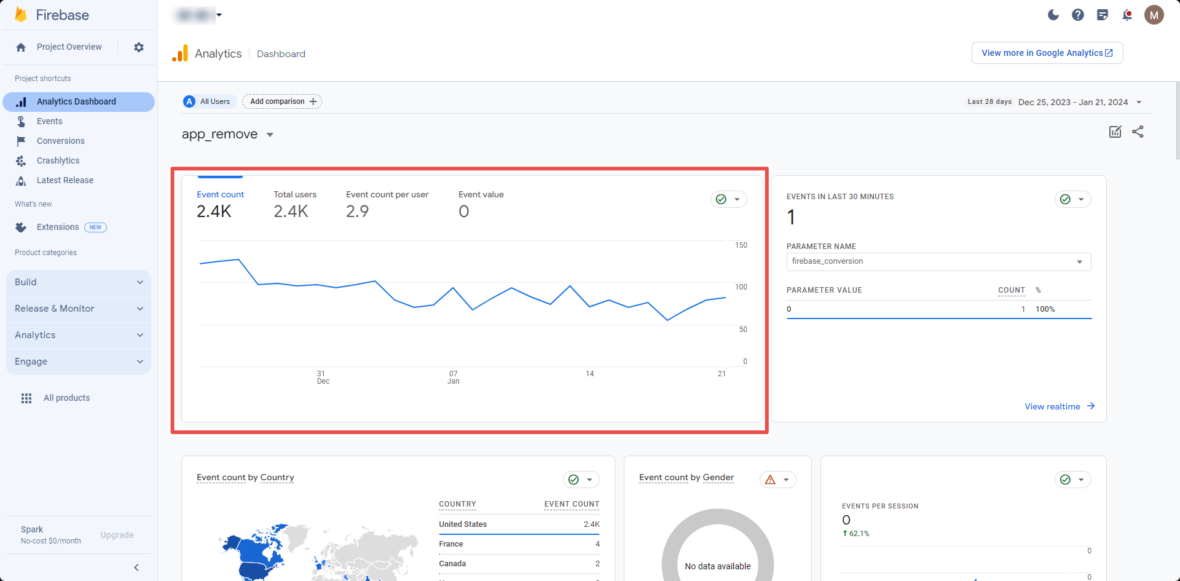The width and height of the screenshot is (1180, 581).
Task: Open the user account avatar
Action: tap(1154, 15)
